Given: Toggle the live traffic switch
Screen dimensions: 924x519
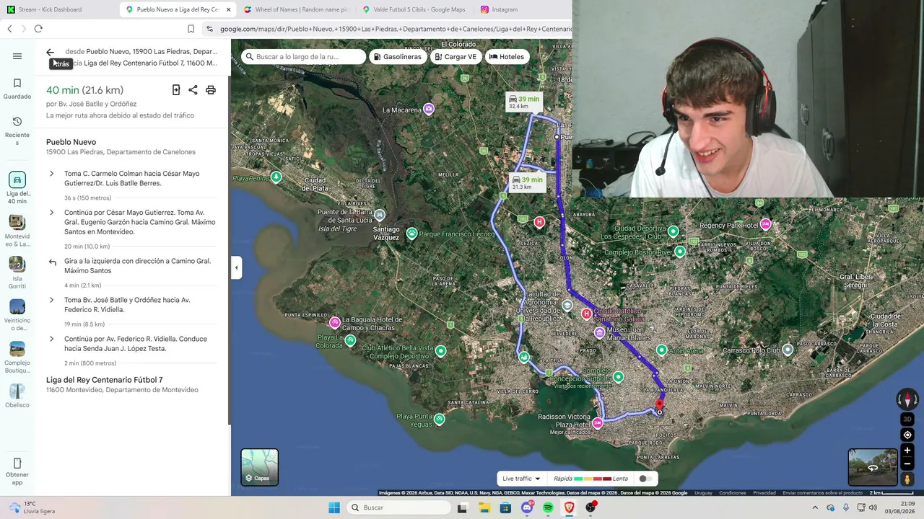Looking at the screenshot, I should click(x=645, y=479).
